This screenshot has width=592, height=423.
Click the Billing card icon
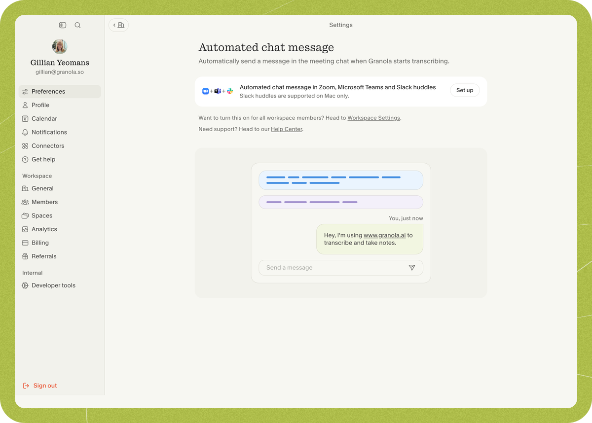[25, 243]
